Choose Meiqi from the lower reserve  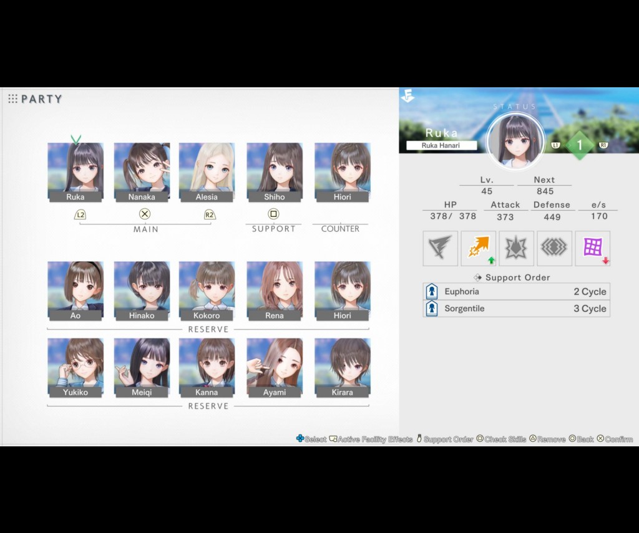pyautogui.click(x=142, y=368)
